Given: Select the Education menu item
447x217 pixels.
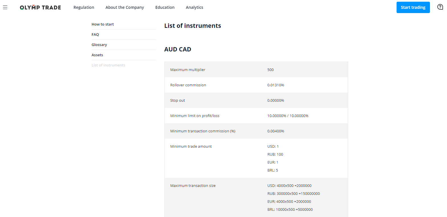Looking at the screenshot, I should click(165, 7).
